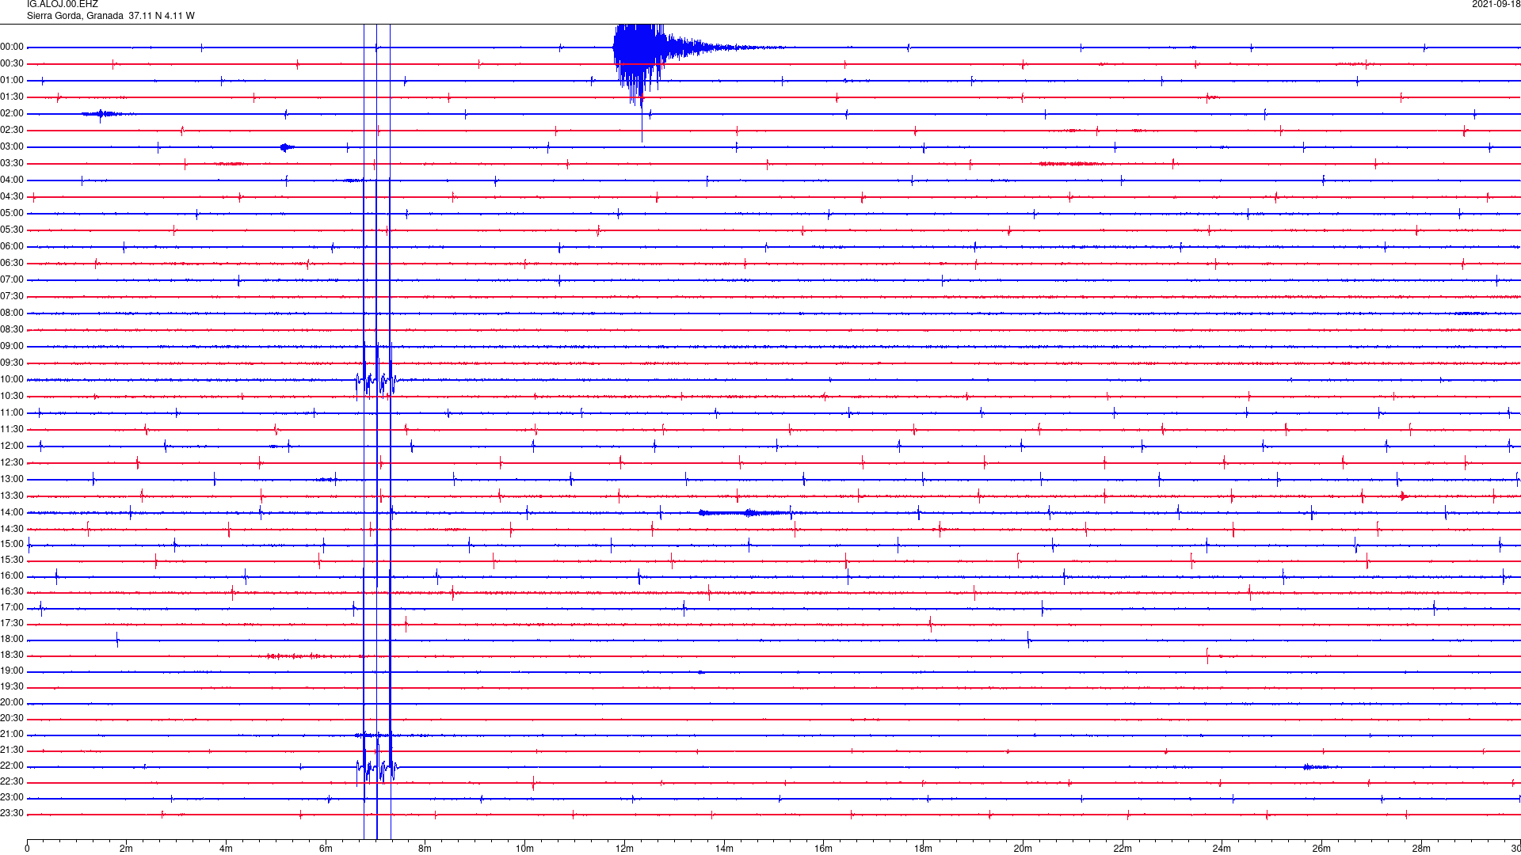
Task: Select the 22:00 time row label
Action: click(12, 766)
